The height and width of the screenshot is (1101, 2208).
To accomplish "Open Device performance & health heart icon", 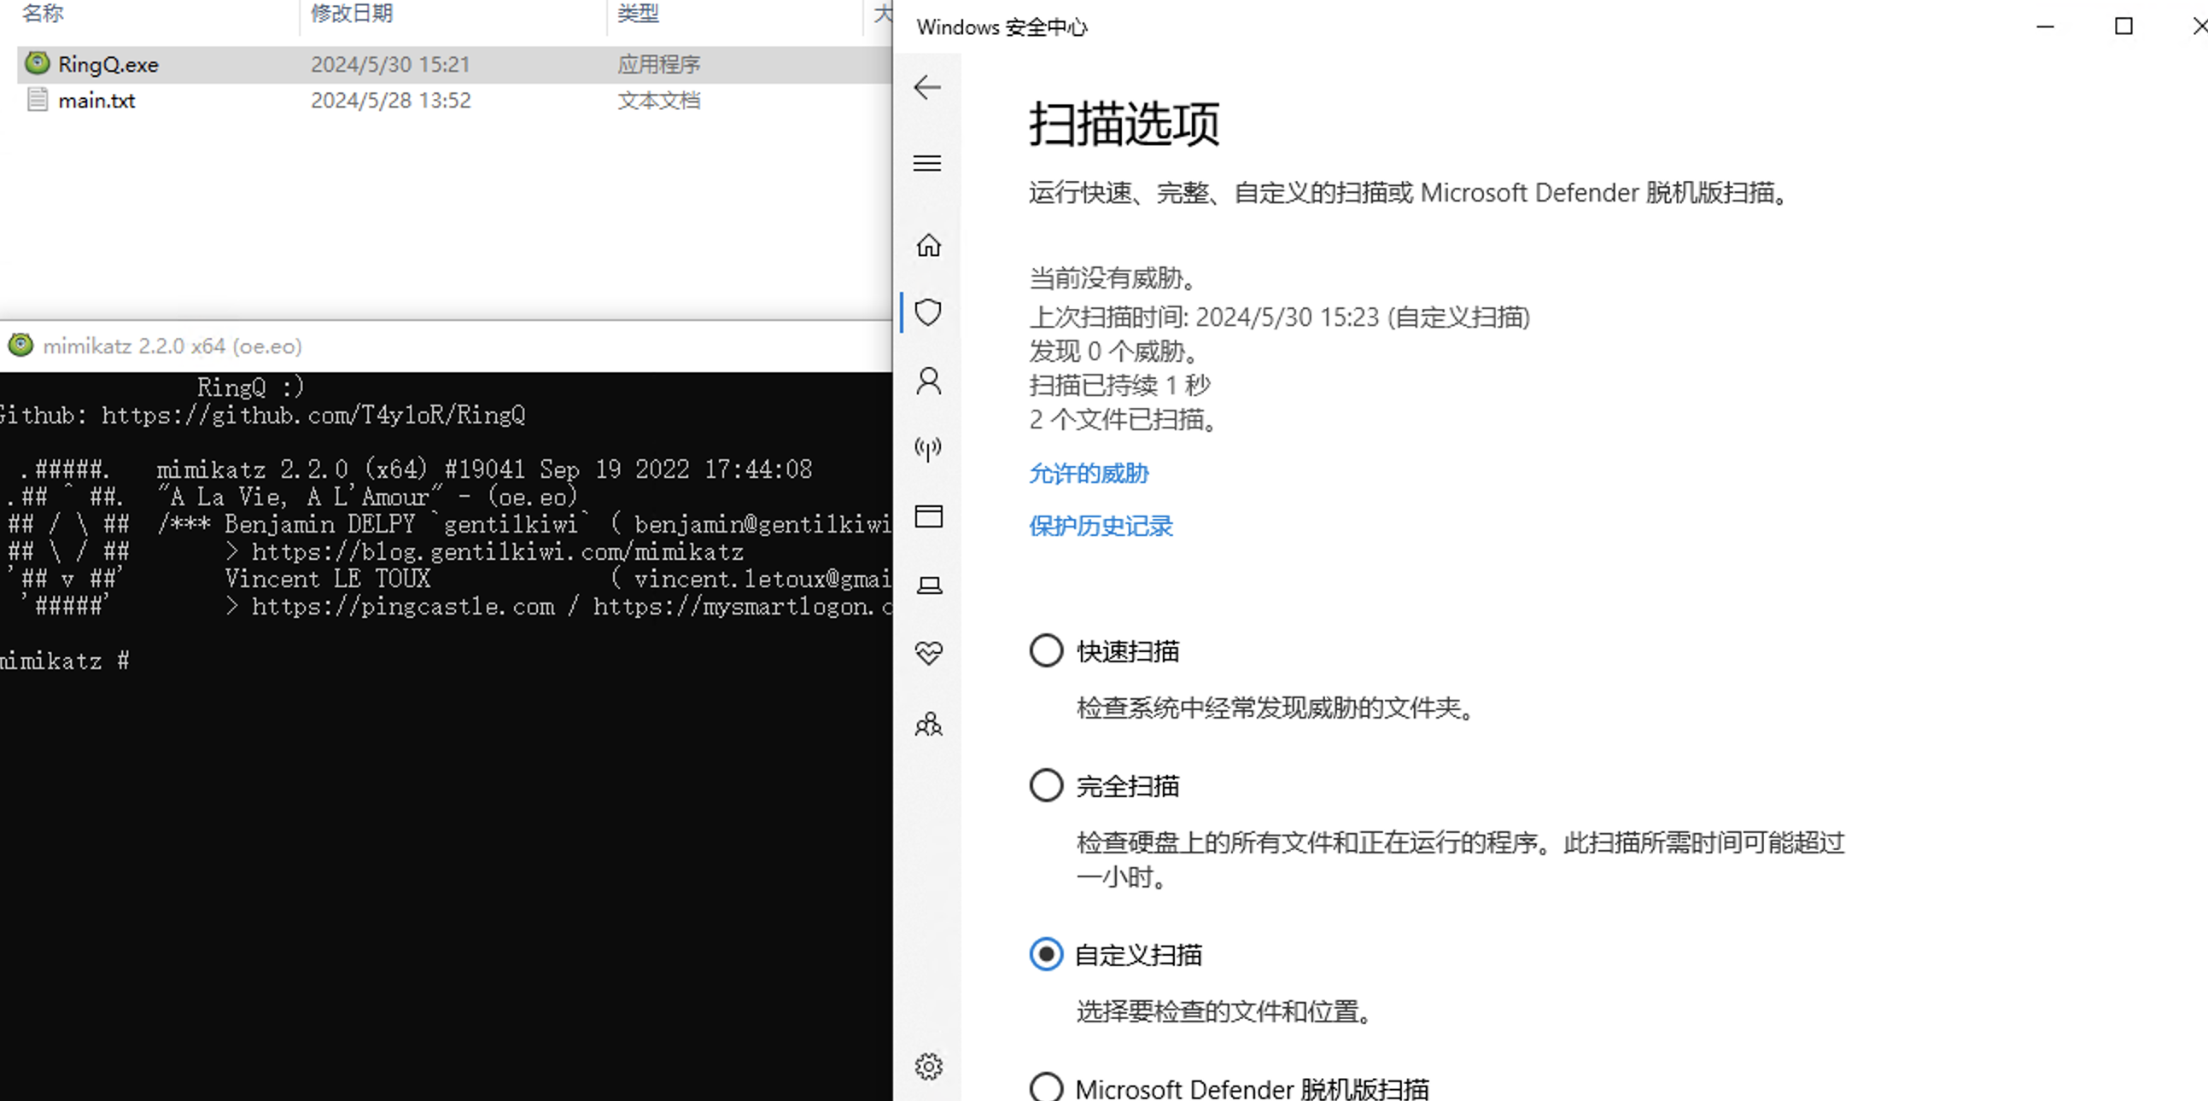I will click(x=928, y=654).
